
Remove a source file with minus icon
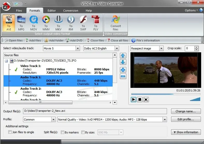tap(123, 76)
